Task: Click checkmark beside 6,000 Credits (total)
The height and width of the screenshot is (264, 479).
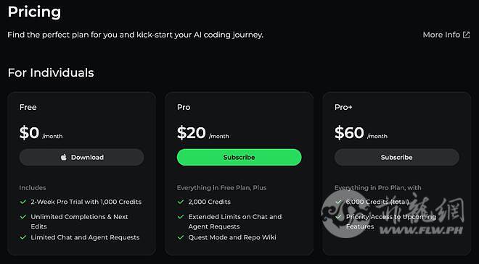Action: tap(338, 202)
